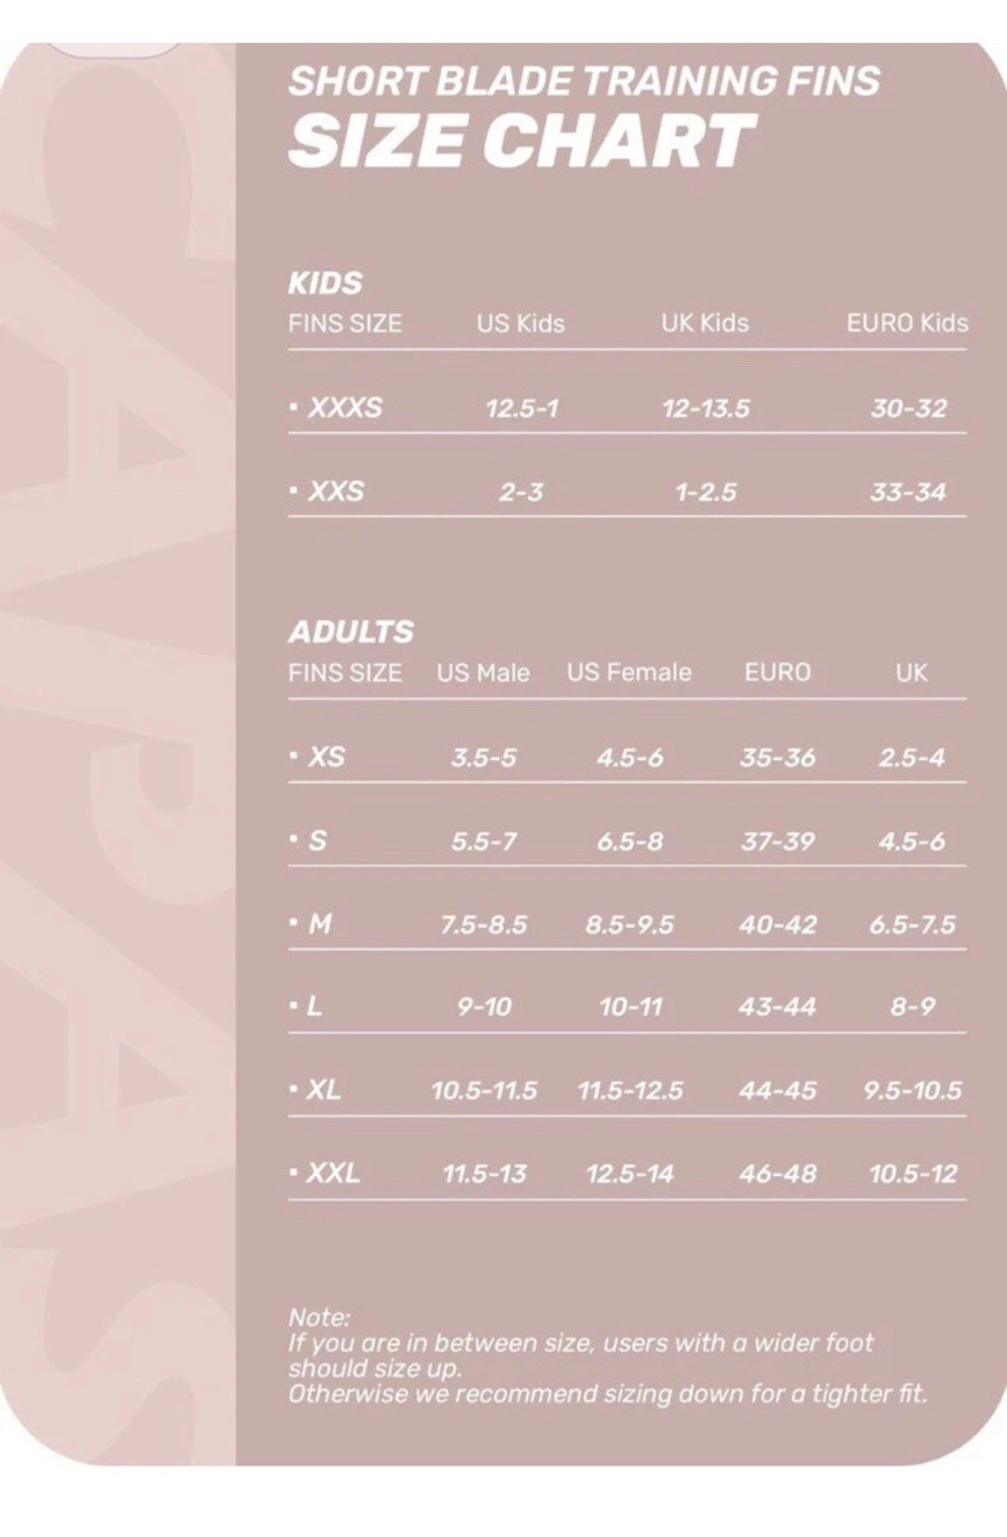
Task: Tap the XS adult fin size label
Action: (325, 756)
